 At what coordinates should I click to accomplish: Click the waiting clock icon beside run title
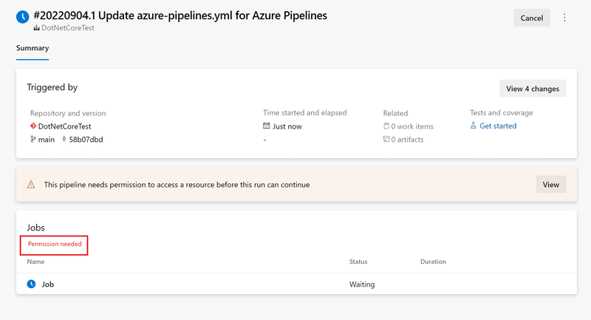tap(22, 16)
